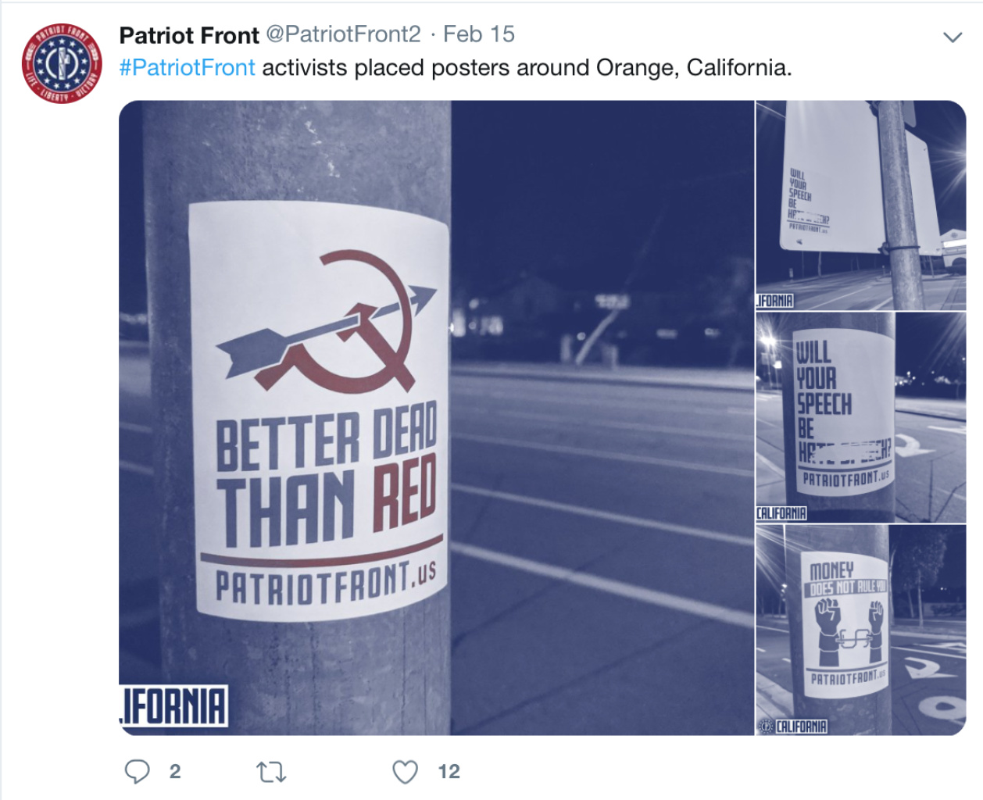Image resolution: width=983 pixels, height=800 pixels.
Task: Open the Patriot Front display name link
Action: (188, 35)
